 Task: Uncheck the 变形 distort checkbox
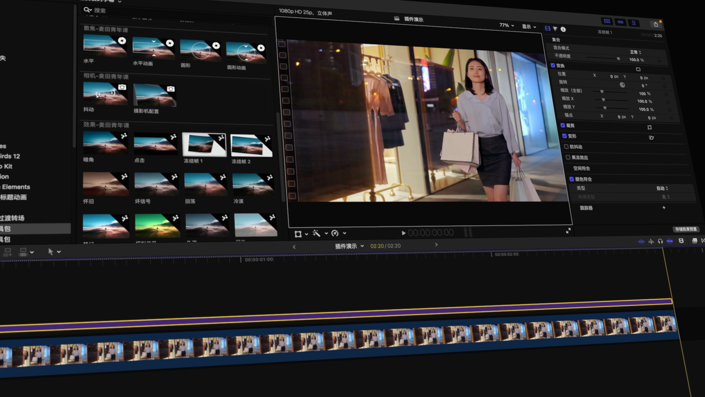point(564,136)
